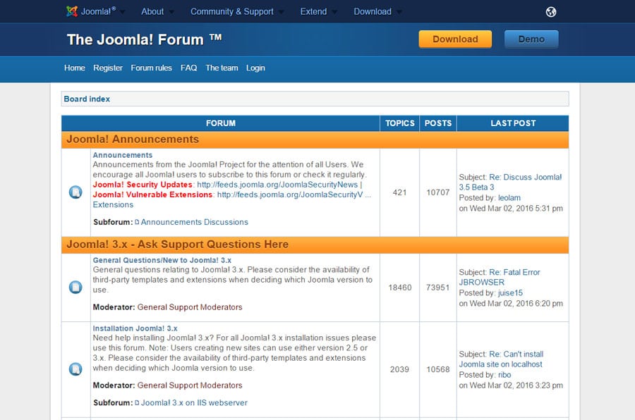The image size is (635, 420).
Task: Click the Announcements Discussions subforum page icon
Action: click(x=137, y=222)
